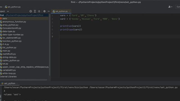Close the set_python.py editor tab
This screenshot has height=101, width=180.
69,11
